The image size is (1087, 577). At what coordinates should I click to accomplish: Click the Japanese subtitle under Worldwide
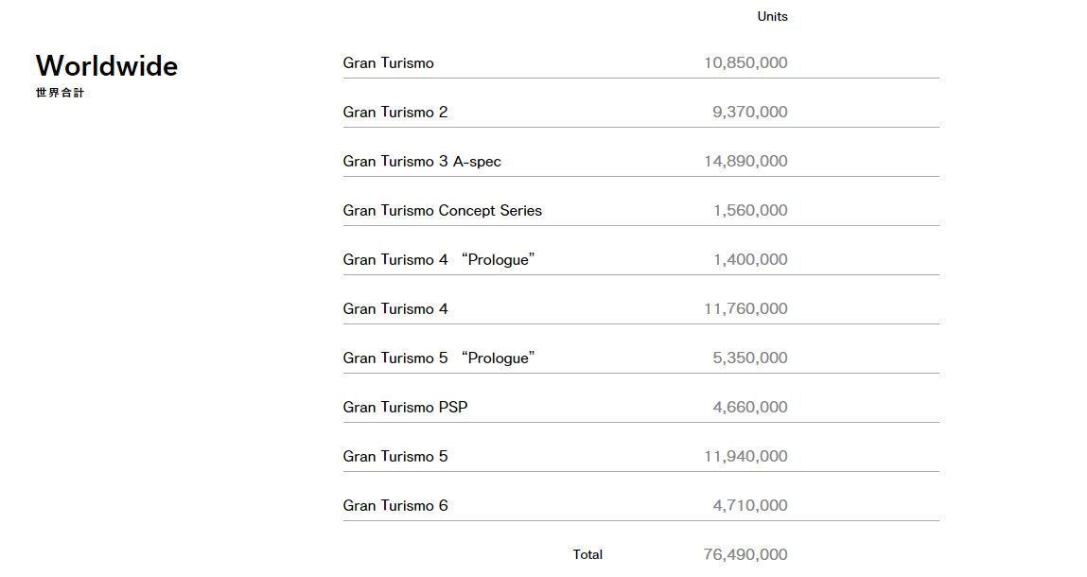(61, 93)
